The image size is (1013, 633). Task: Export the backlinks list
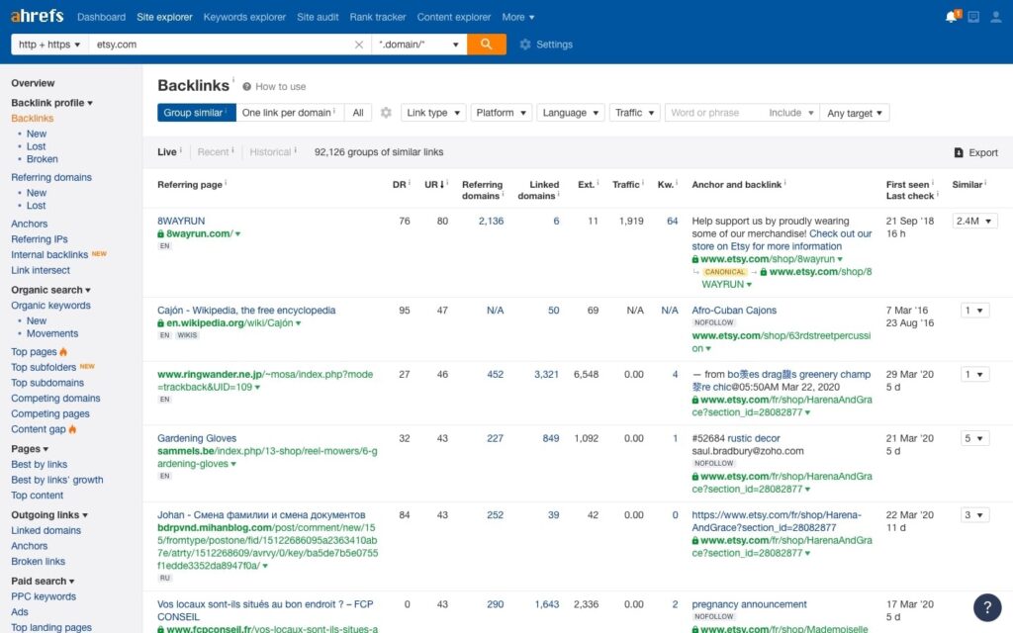click(976, 152)
